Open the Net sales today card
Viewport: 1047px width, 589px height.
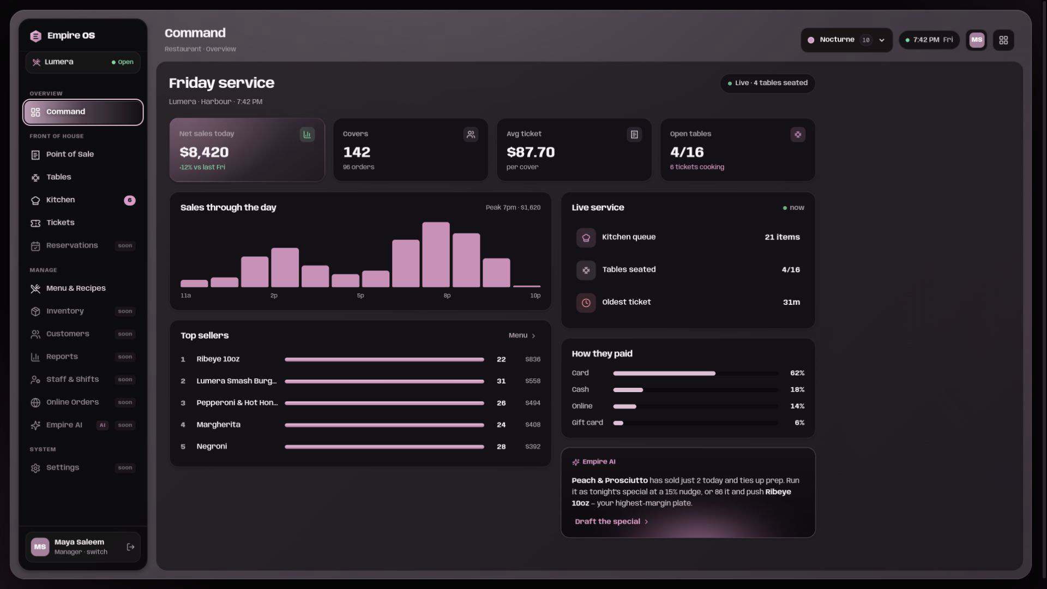click(x=247, y=150)
